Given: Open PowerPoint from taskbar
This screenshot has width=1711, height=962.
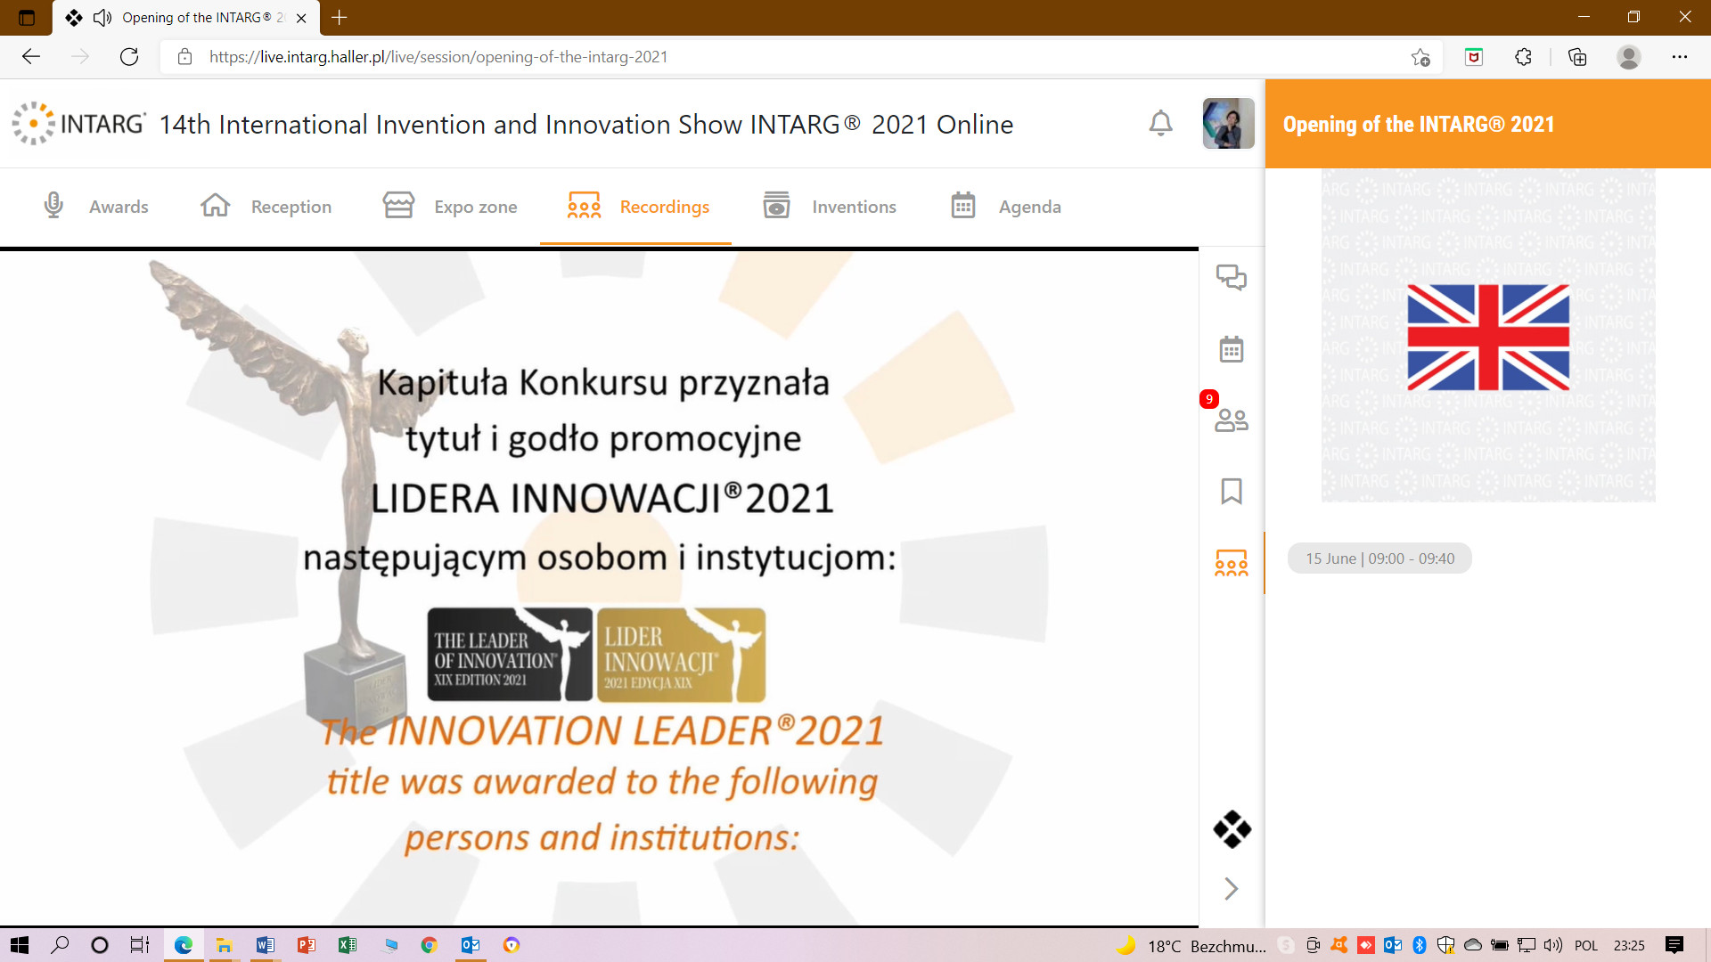Looking at the screenshot, I should pyautogui.click(x=306, y=945).
